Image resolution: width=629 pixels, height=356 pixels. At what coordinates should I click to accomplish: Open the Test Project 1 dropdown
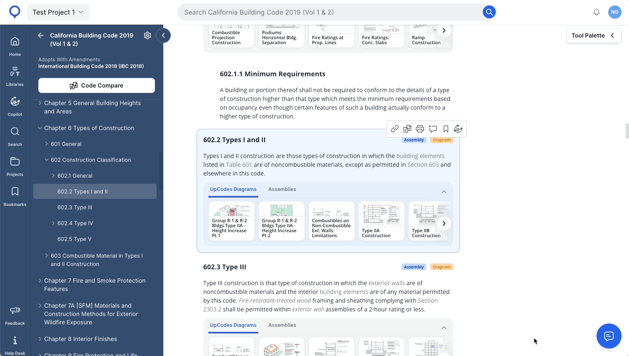(58, 12)
